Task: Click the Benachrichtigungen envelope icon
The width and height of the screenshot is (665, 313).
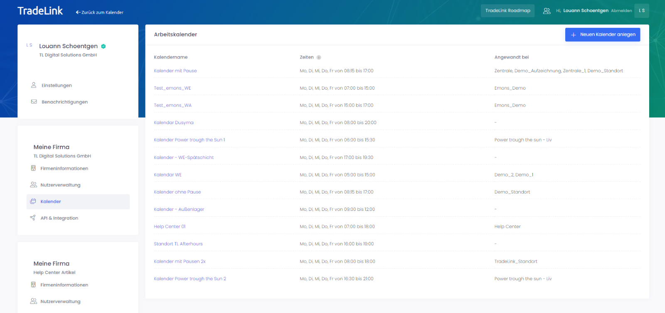Action: (x=34, y=102)
